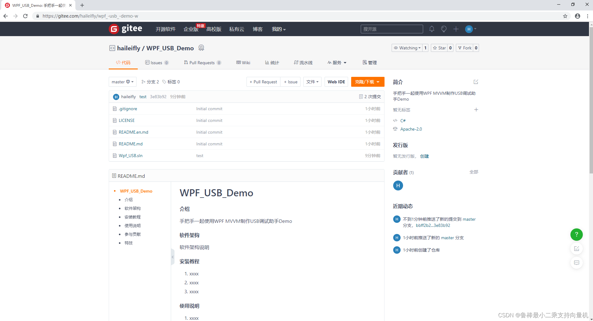
Task: Launch the Web IDE
Action: [x=336, y=82]
